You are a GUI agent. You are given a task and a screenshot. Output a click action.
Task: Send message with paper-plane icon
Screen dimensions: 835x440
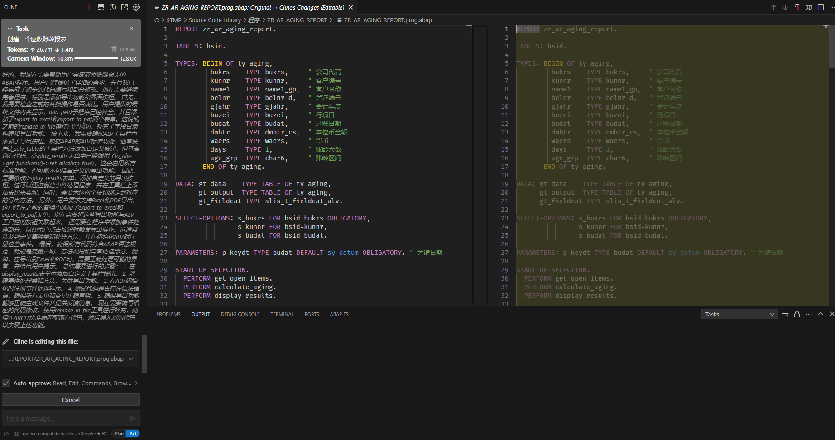tap(133, 418)
